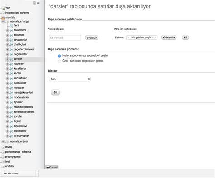215x178 pixels.
Task: Click the oyunlar table icon
Action: click(x=11, y=102)
